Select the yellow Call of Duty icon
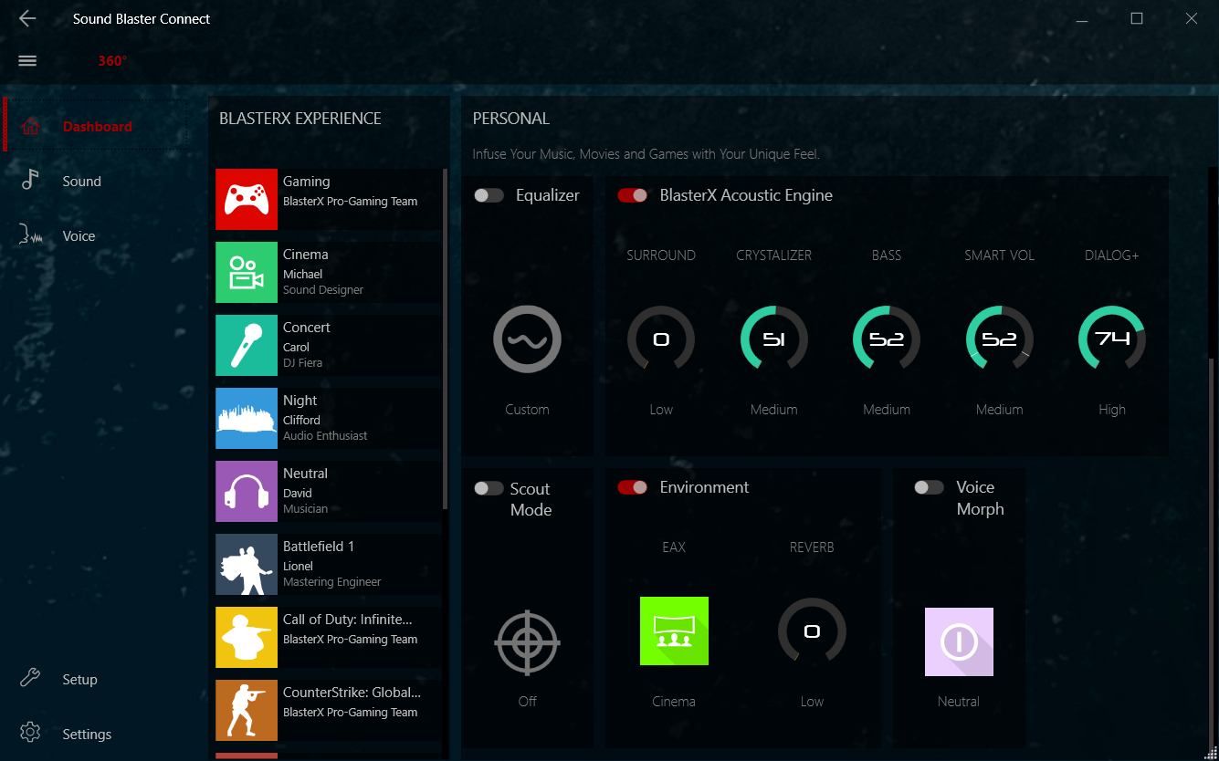This screenshot has width=1219, height=761. [x=247, y=637]
